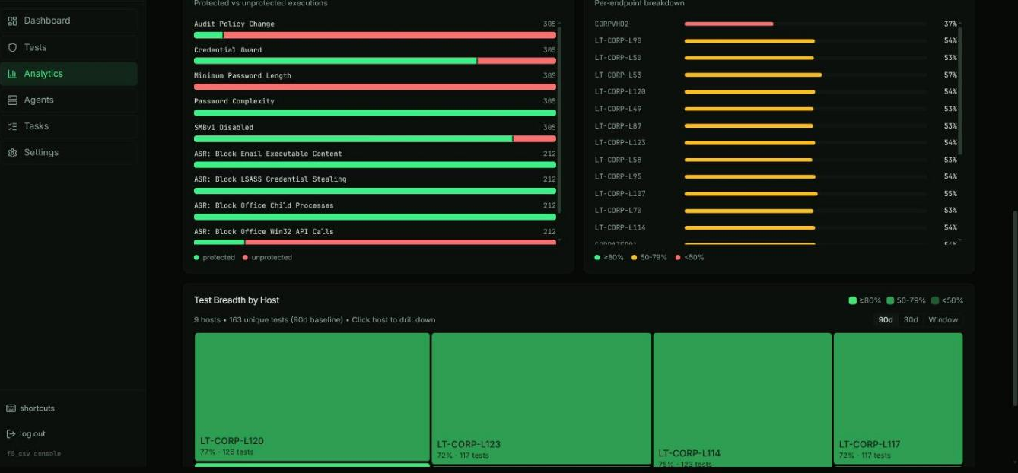Click the Analytics bar chart icon

12,74
